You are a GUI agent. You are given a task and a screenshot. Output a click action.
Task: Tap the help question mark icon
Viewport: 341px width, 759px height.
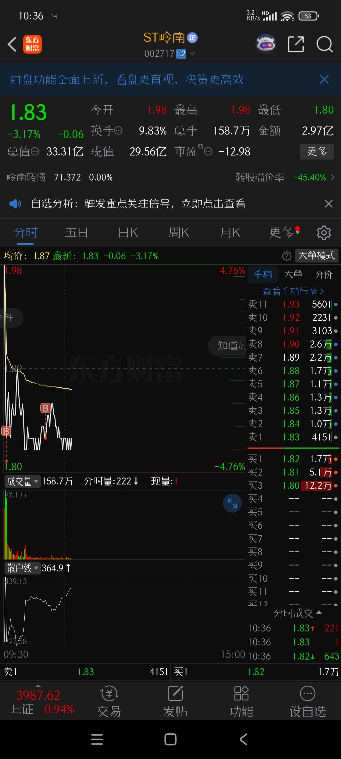(287, 256)
